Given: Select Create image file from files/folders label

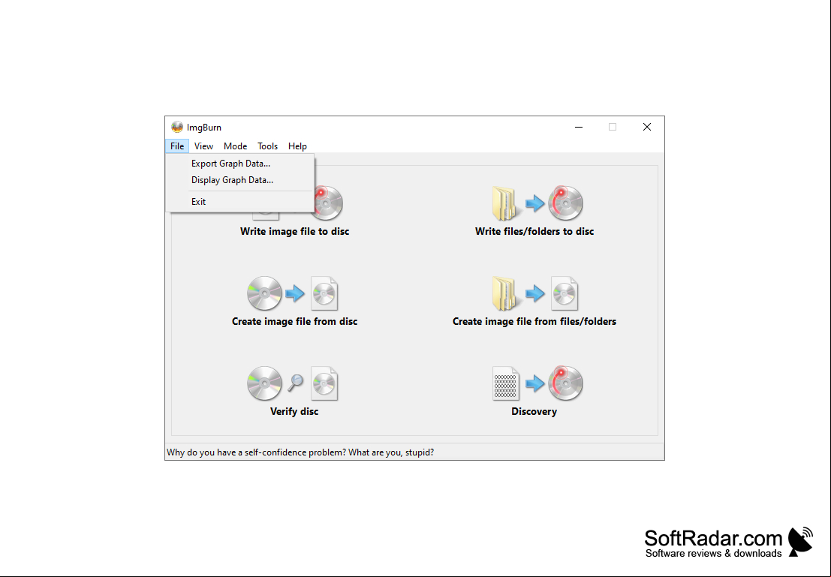Looking at the screenshot, I should [534, 322].
